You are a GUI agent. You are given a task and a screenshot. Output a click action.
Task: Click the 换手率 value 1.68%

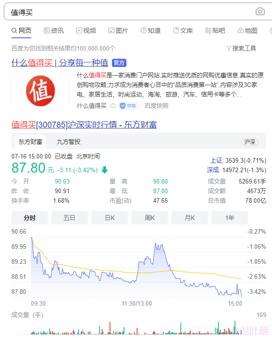coord(61,200)
